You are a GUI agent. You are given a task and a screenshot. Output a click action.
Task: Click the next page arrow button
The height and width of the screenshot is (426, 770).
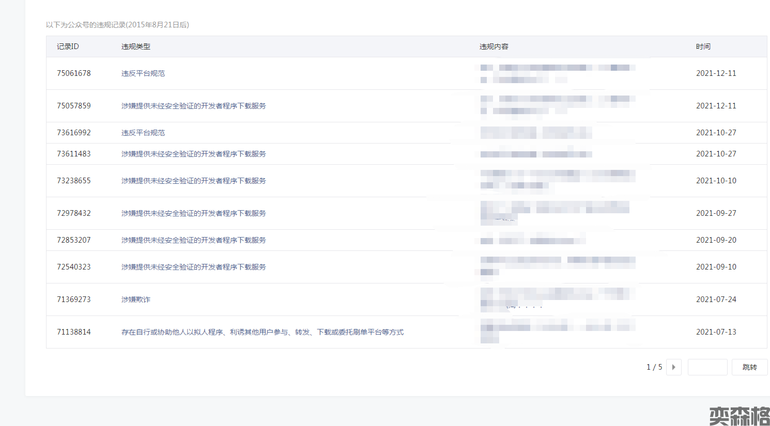[673, 367]
